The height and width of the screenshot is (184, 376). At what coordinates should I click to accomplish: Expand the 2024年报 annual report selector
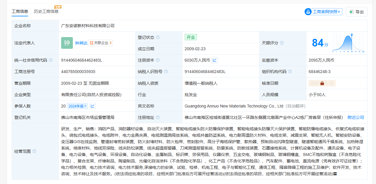[x=77, y=106]
